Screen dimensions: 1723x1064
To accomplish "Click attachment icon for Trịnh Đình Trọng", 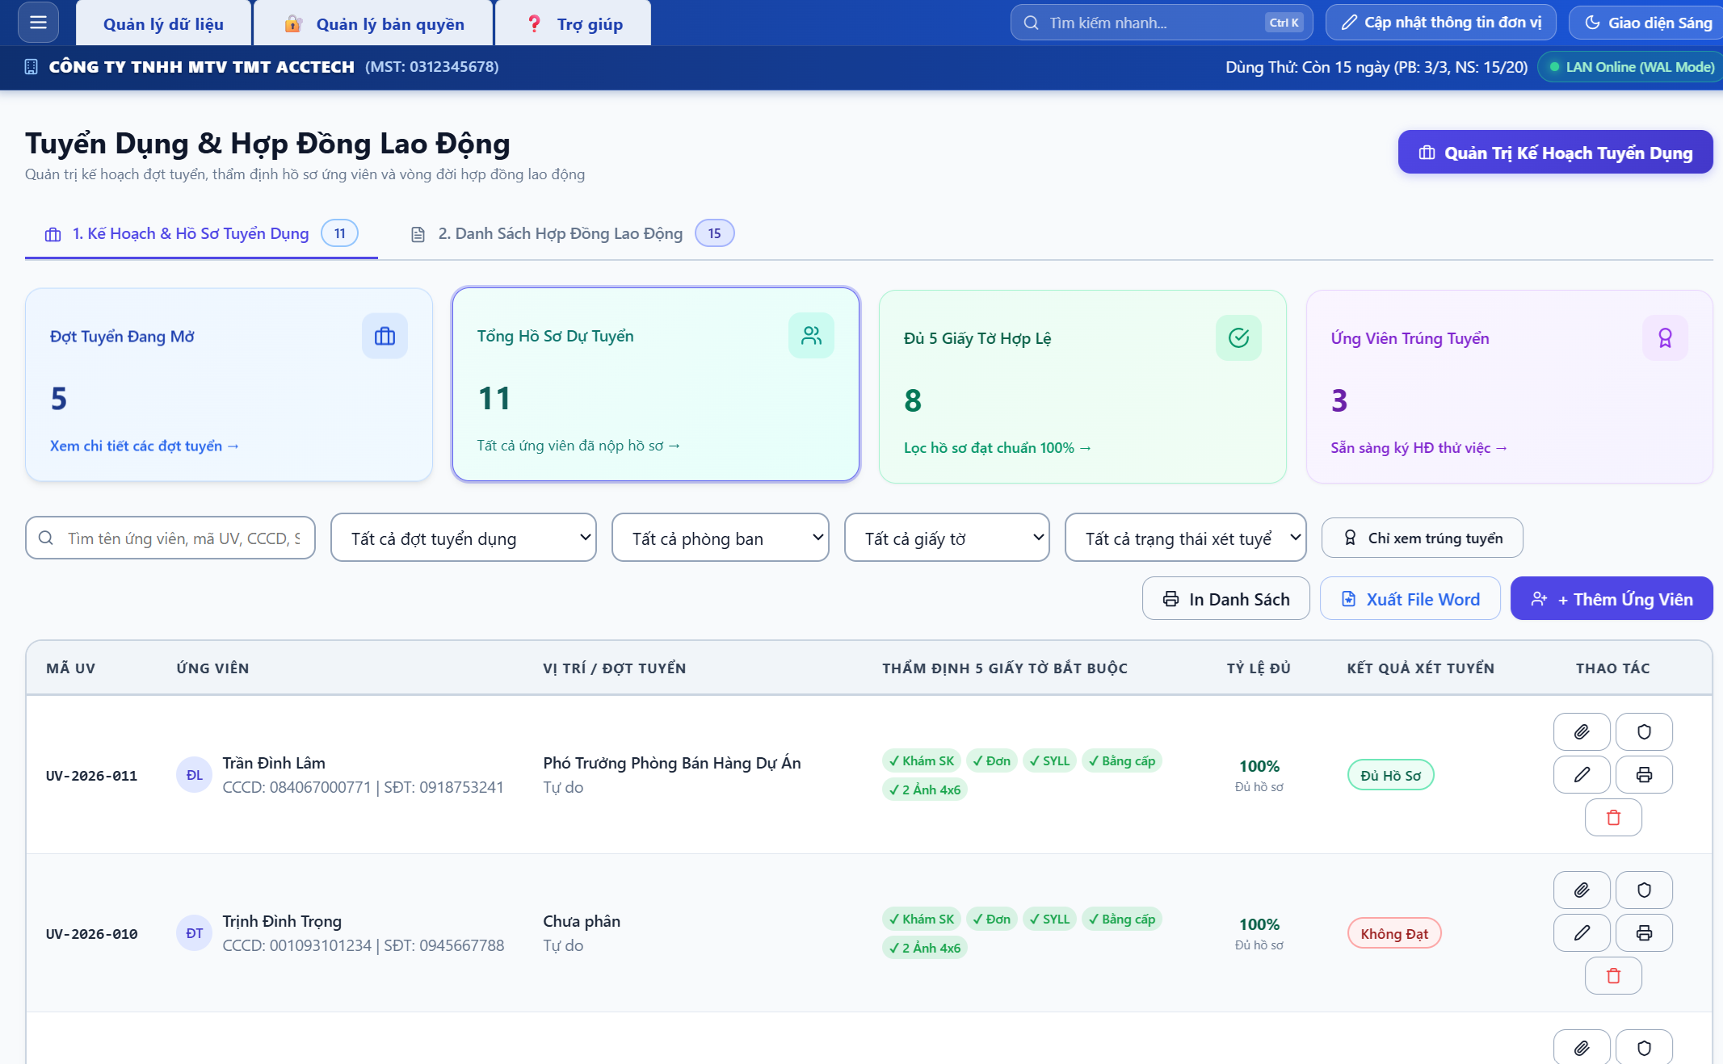I will [x=1582, y=890].
